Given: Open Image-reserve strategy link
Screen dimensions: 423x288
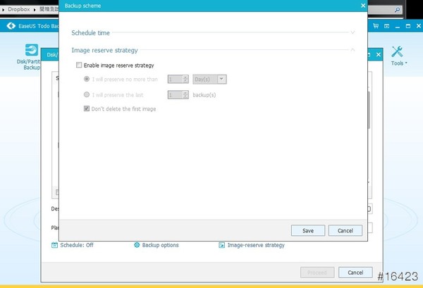Looking at the screenshot, I should 256,245.
